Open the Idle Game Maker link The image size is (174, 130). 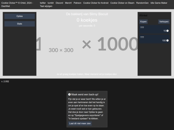(159, 3)
